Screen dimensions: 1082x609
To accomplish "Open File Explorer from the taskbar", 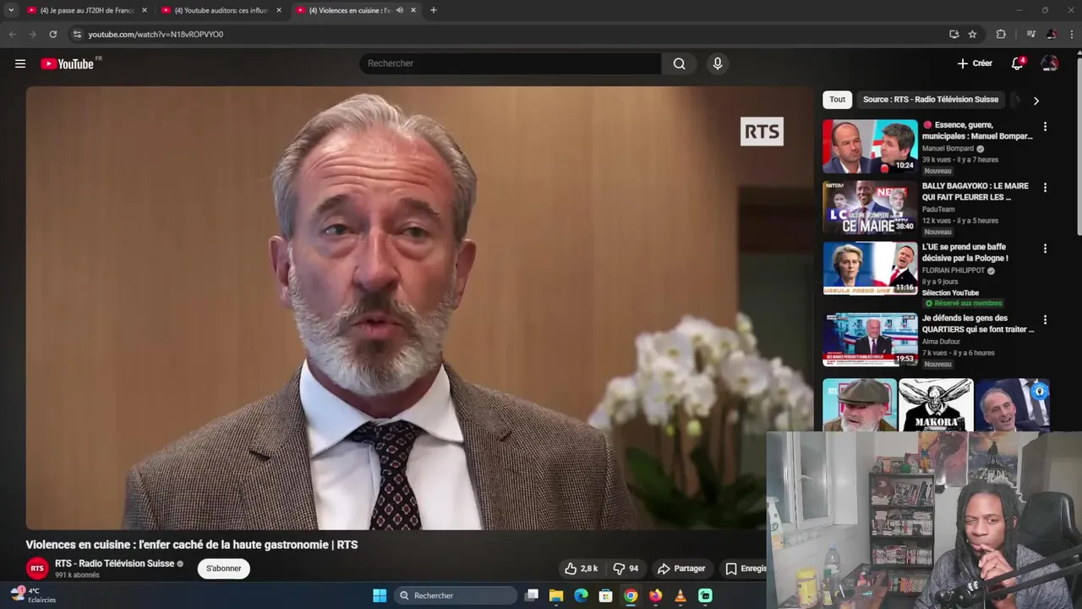I will point(556,595).
